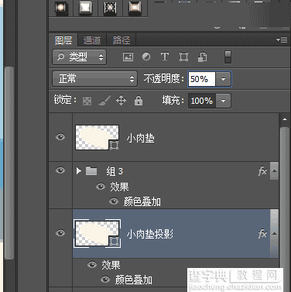Filter layers by type (T) icon

pyautogui.click(x=165, y=57)
